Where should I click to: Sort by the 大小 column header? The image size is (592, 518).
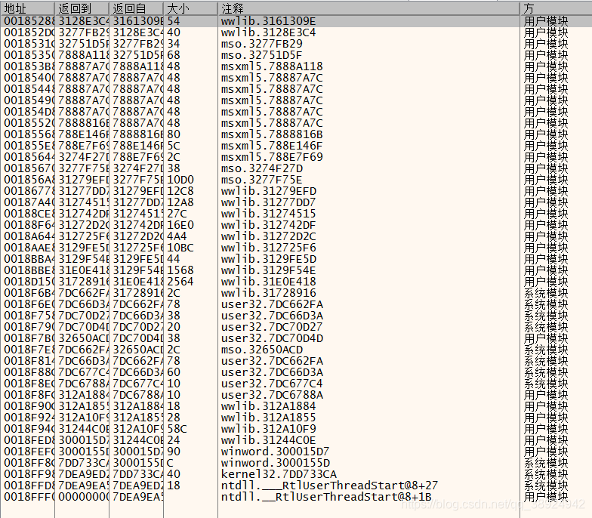pyautogui.click(x=190, y=8)
